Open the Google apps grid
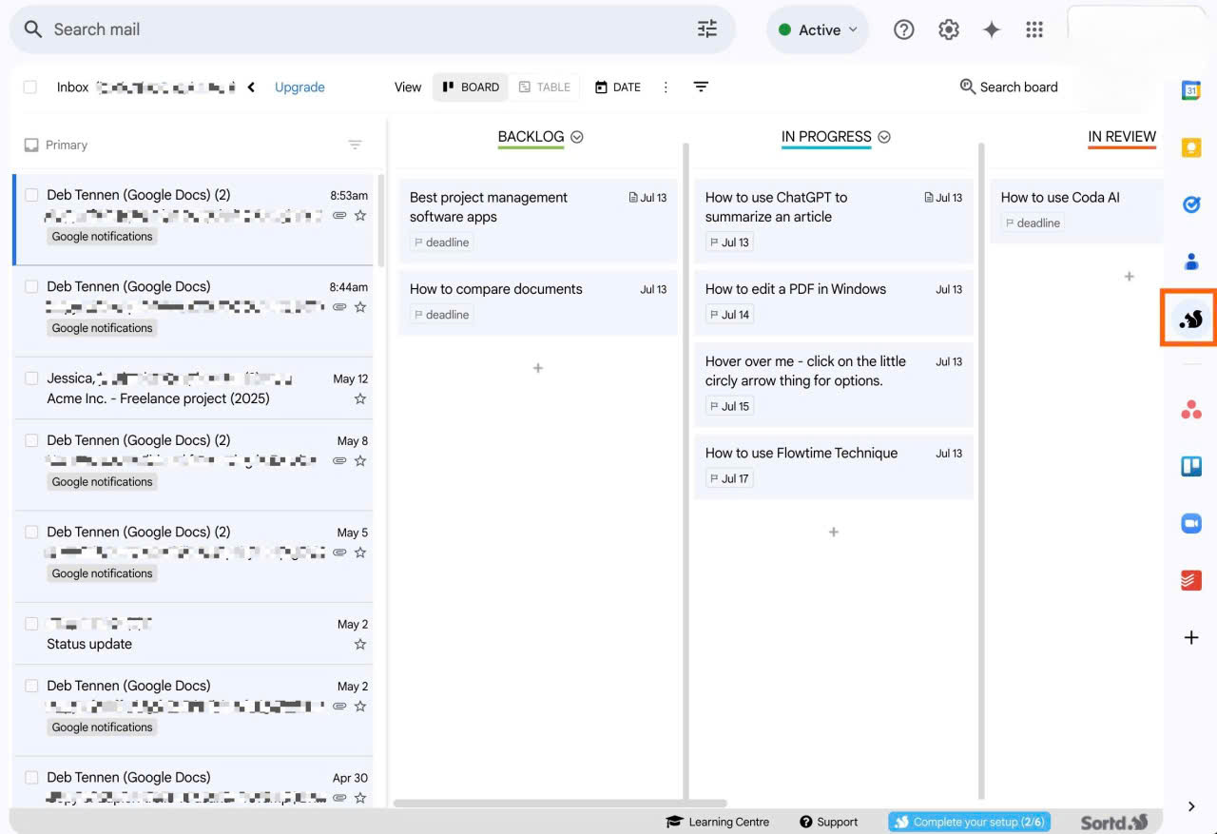This screenshot has width=1217, height=834. coord(1034,29)
